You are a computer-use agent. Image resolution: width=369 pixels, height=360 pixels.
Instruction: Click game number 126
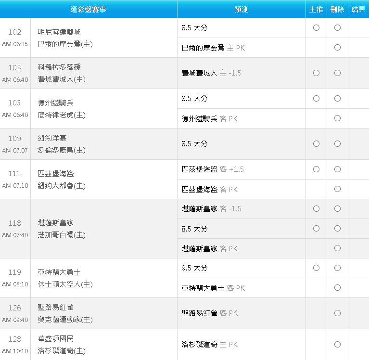click(x=14, y=308)
